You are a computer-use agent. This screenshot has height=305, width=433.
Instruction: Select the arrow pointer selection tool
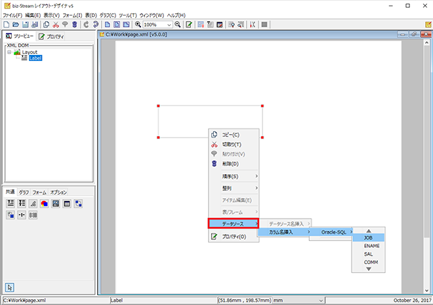(x=10, y=287)
